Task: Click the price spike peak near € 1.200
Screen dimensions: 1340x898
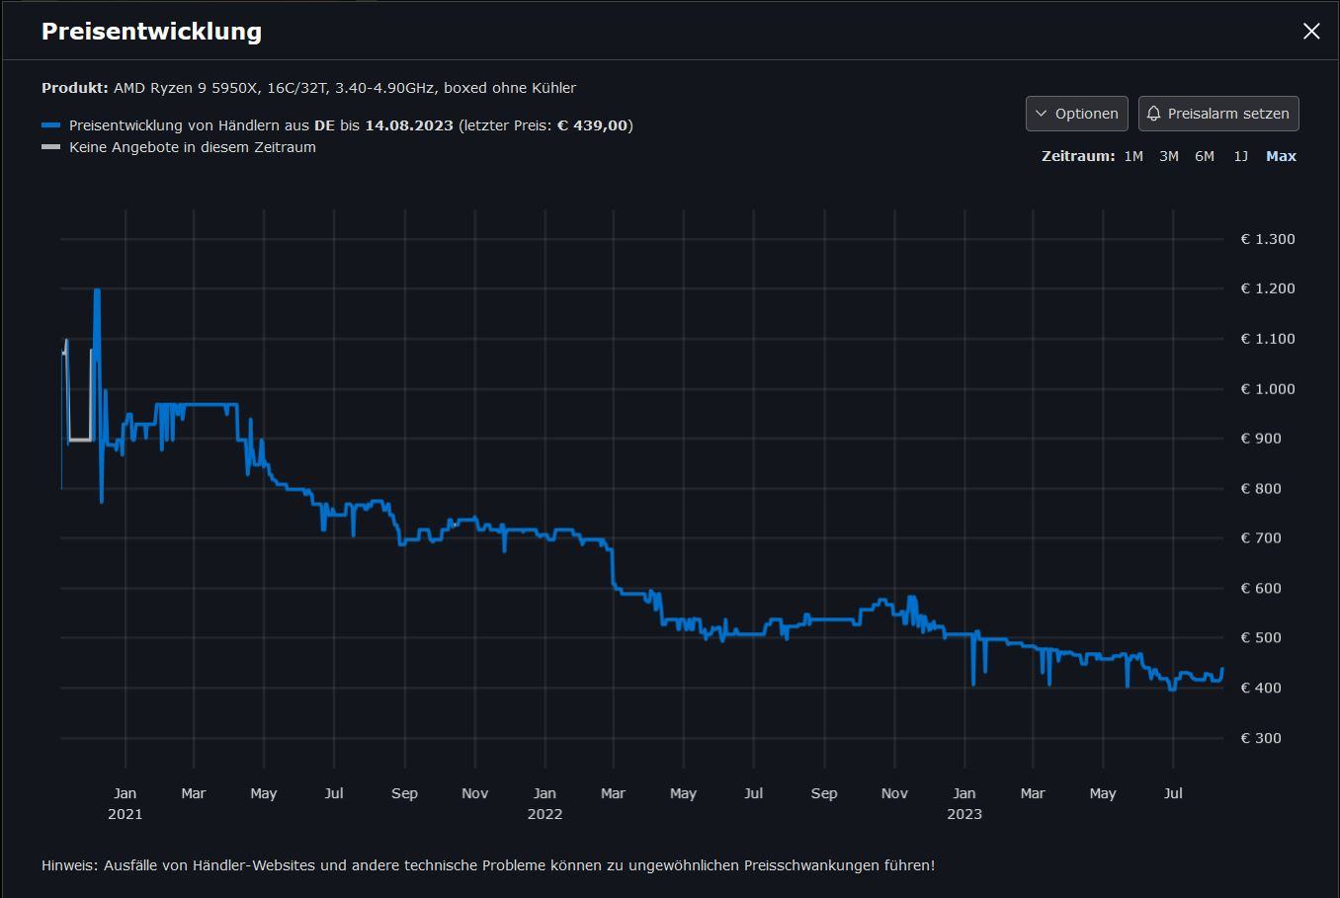Action: [97, 290]
